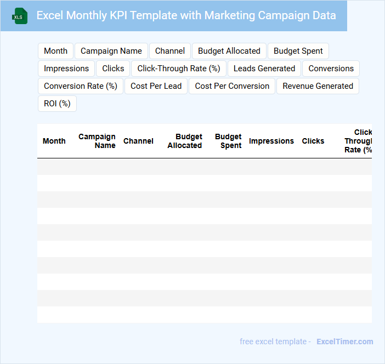Click the Click-Through Rate (%) tag
Screen dimensions: 385x364
coord(179,69)
